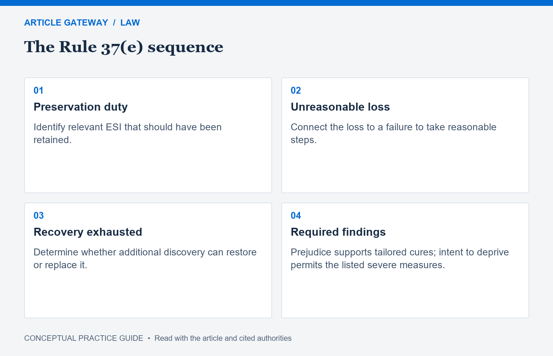This screenshot has height=356, width=553.
Task: Click the "CONCEPTUAL PRACTICE GUIDE" footer label
Action: (x=84, y=338)
